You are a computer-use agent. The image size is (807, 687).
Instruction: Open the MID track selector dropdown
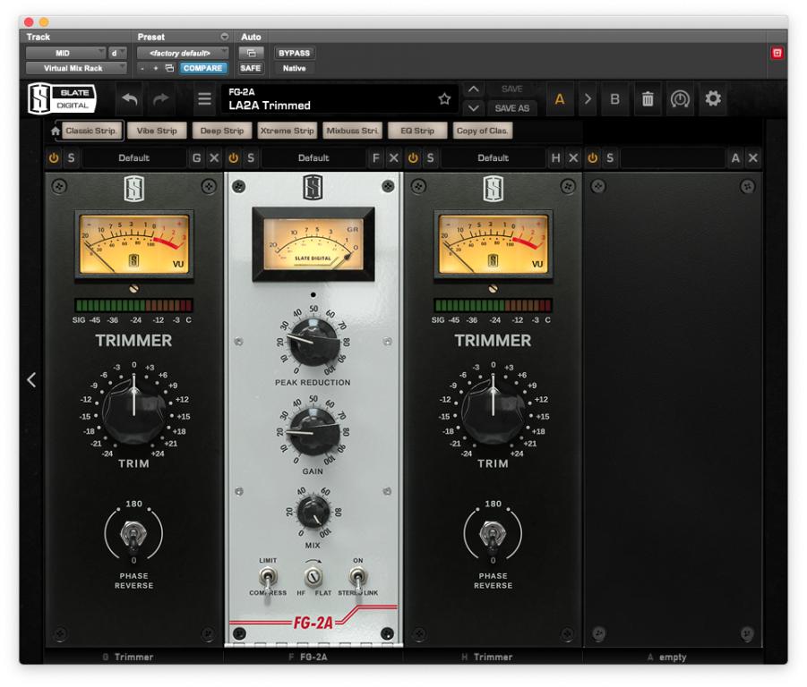tap(66, 53)
